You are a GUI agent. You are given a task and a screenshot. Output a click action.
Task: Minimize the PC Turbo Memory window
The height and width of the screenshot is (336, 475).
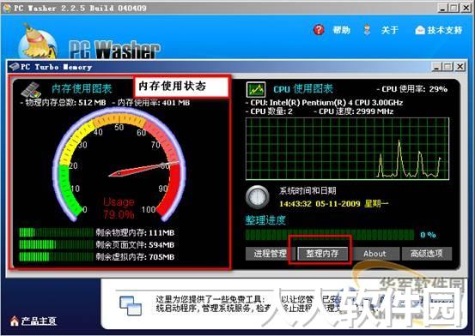pos(436,67)
